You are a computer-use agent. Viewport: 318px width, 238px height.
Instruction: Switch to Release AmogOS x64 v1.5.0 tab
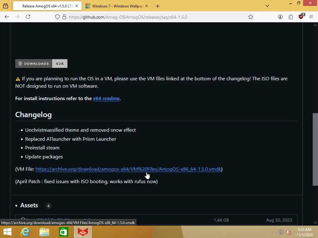pyautogui.click(x=47, y=6)
